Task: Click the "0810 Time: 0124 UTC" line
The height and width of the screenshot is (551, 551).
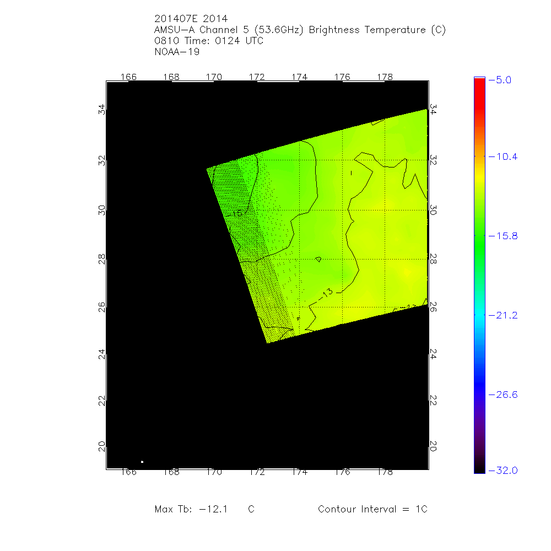Action: (x=209, y=41)
